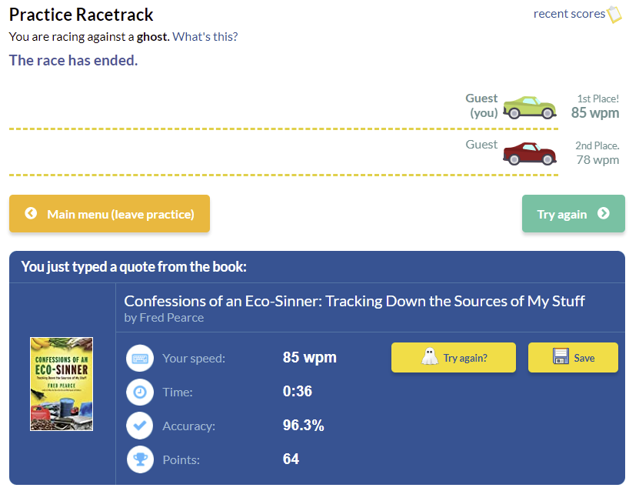Click the trophy Points icon

[140, 459]
